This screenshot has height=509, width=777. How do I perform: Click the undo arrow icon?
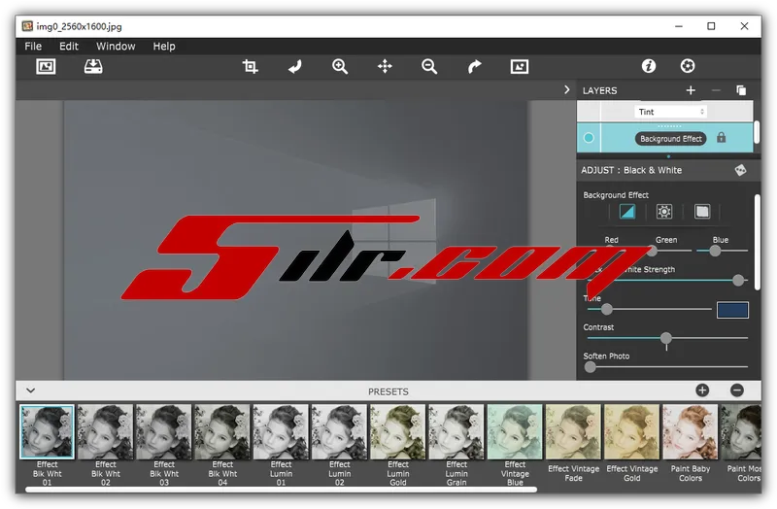(295, 66)
